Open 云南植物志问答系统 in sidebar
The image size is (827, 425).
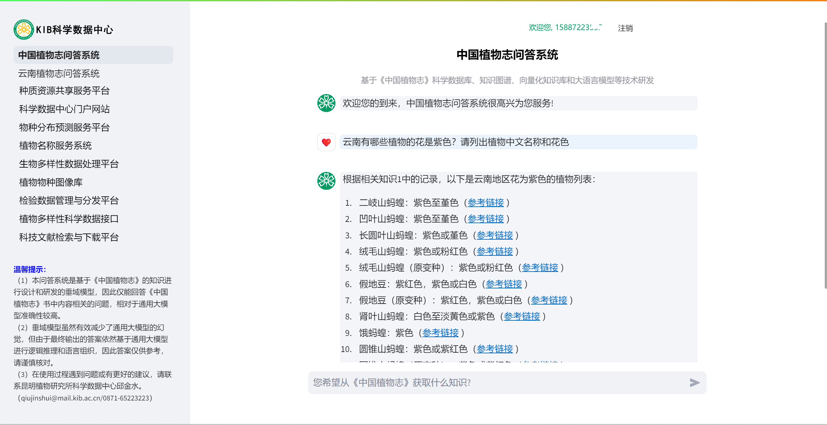pyautogui.click(x=59, y=73)
